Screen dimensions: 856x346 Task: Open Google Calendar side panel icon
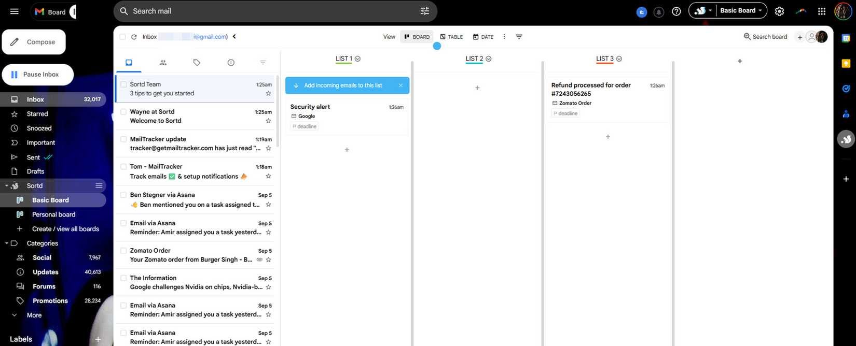click(x=846, y=38)
